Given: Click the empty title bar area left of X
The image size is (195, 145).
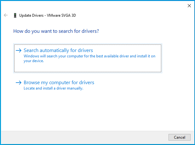Looking at the screenshot, I should point(126,6).
